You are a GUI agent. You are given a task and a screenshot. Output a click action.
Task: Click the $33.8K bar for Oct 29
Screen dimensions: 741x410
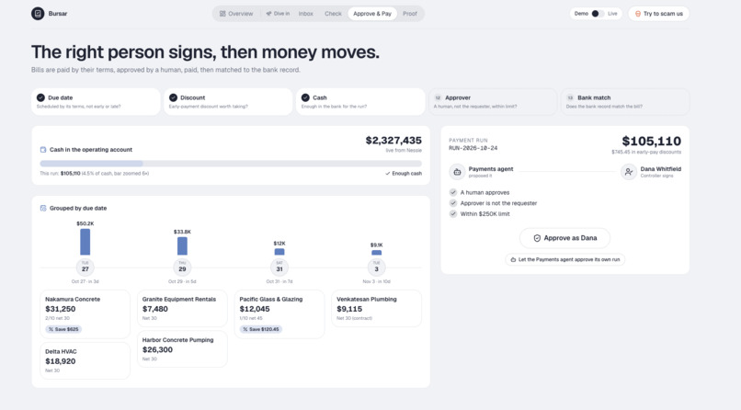tap(182, 246)
